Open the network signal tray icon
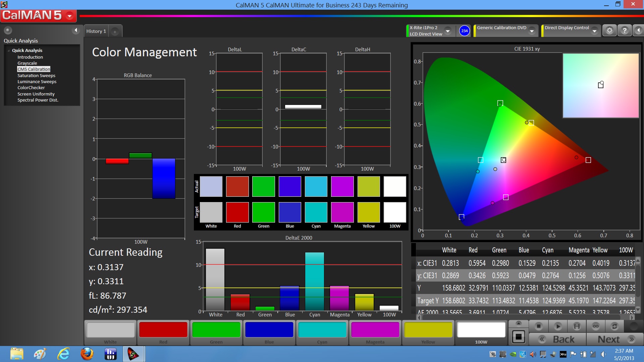644x362 pixels. (x=593, y=354)
